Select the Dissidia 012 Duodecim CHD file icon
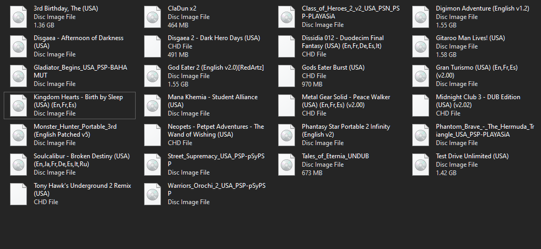541x249 pixels. [x=287, y=46]
